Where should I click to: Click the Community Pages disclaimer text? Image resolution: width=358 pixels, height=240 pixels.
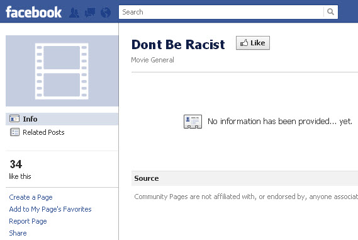tap(246, 197)
